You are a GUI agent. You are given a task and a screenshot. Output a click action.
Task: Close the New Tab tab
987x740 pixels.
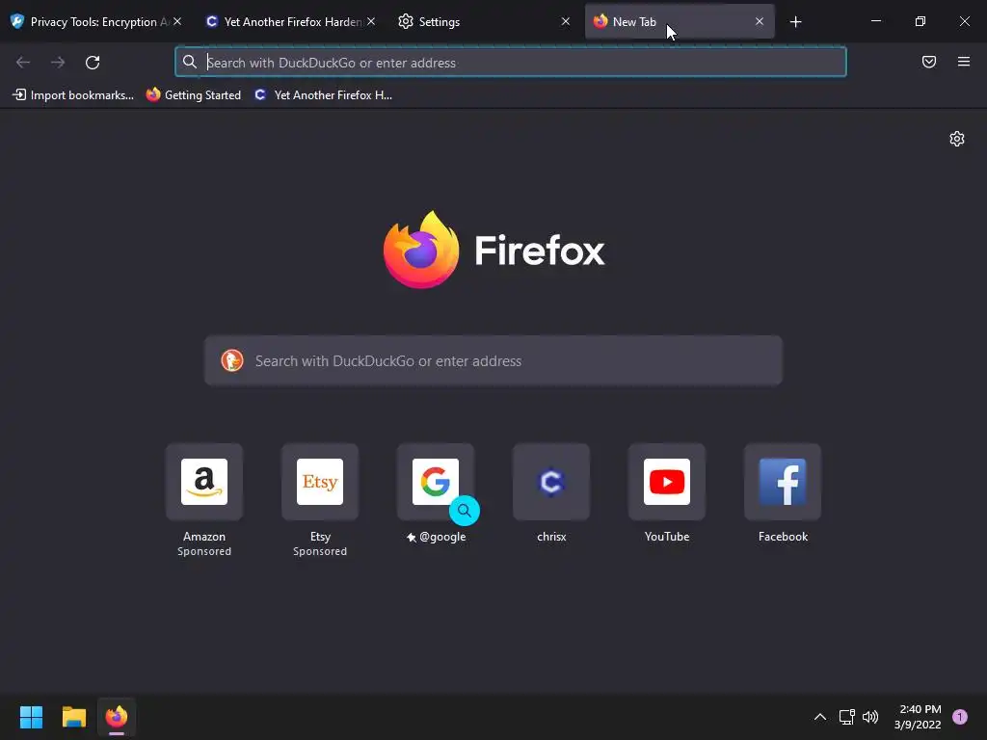(760, 21)
